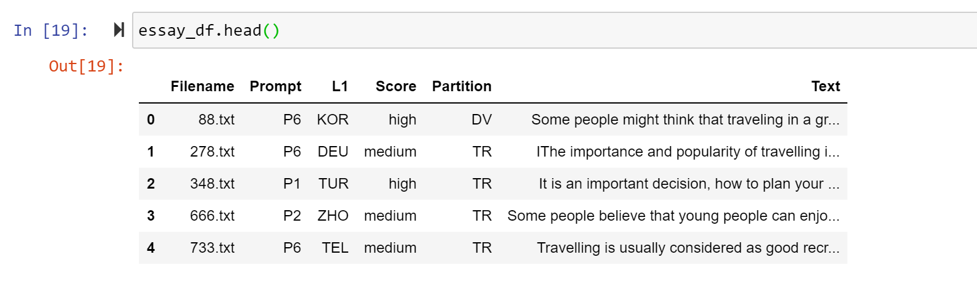Click the Filename column header
The image size is (977, 294).
202,86
